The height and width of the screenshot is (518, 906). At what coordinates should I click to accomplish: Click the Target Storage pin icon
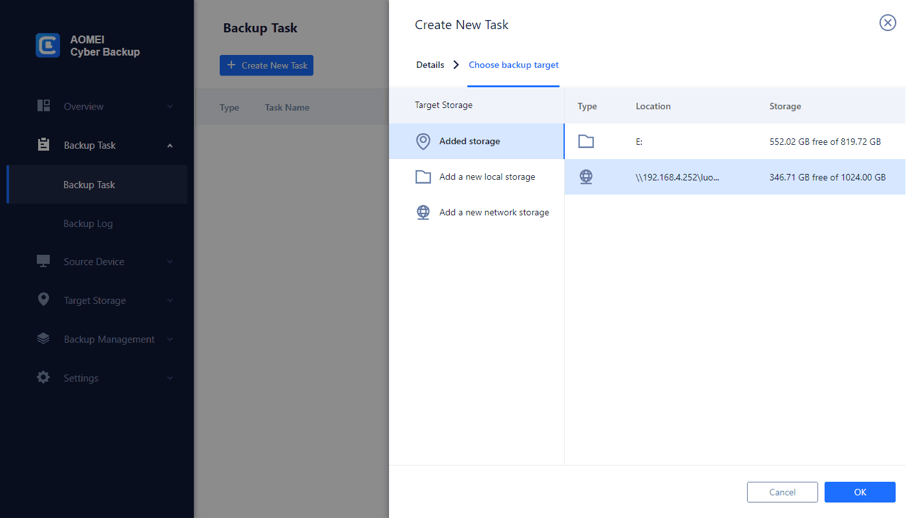(x=44, y=299)
